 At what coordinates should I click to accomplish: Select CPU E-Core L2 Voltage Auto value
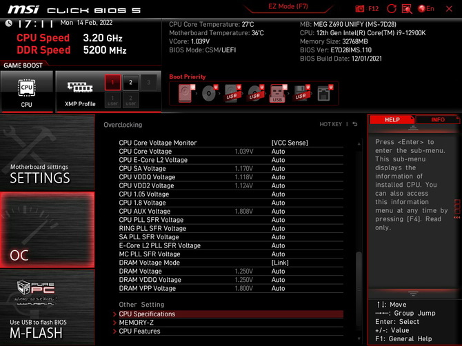pyautogui.click(x=278, y=160)
